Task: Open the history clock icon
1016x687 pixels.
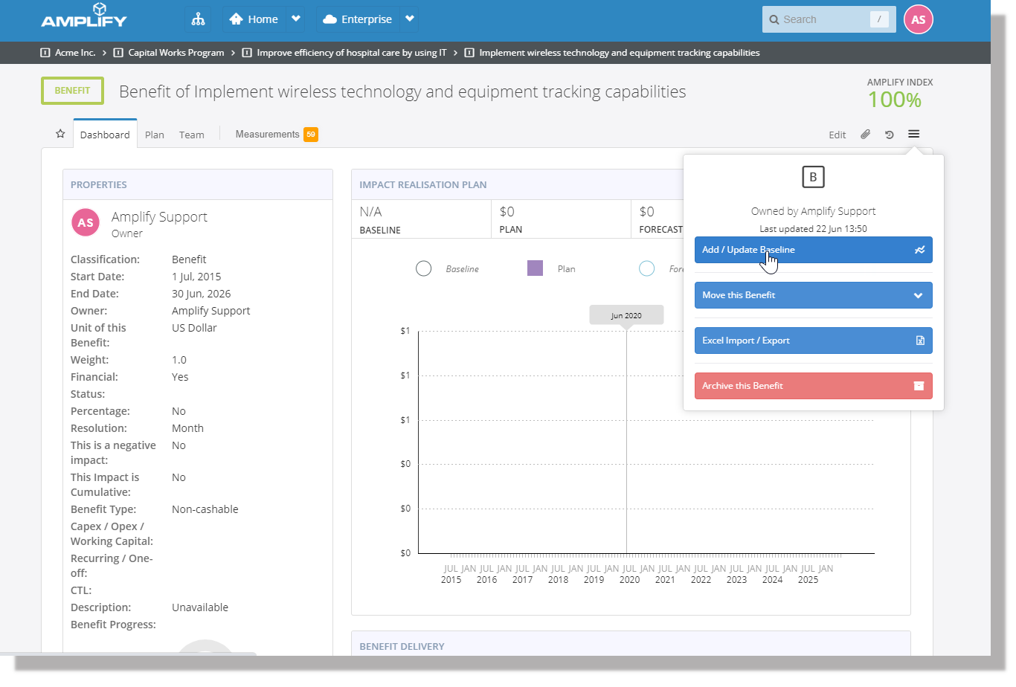Action: click(x=889, y=135)
